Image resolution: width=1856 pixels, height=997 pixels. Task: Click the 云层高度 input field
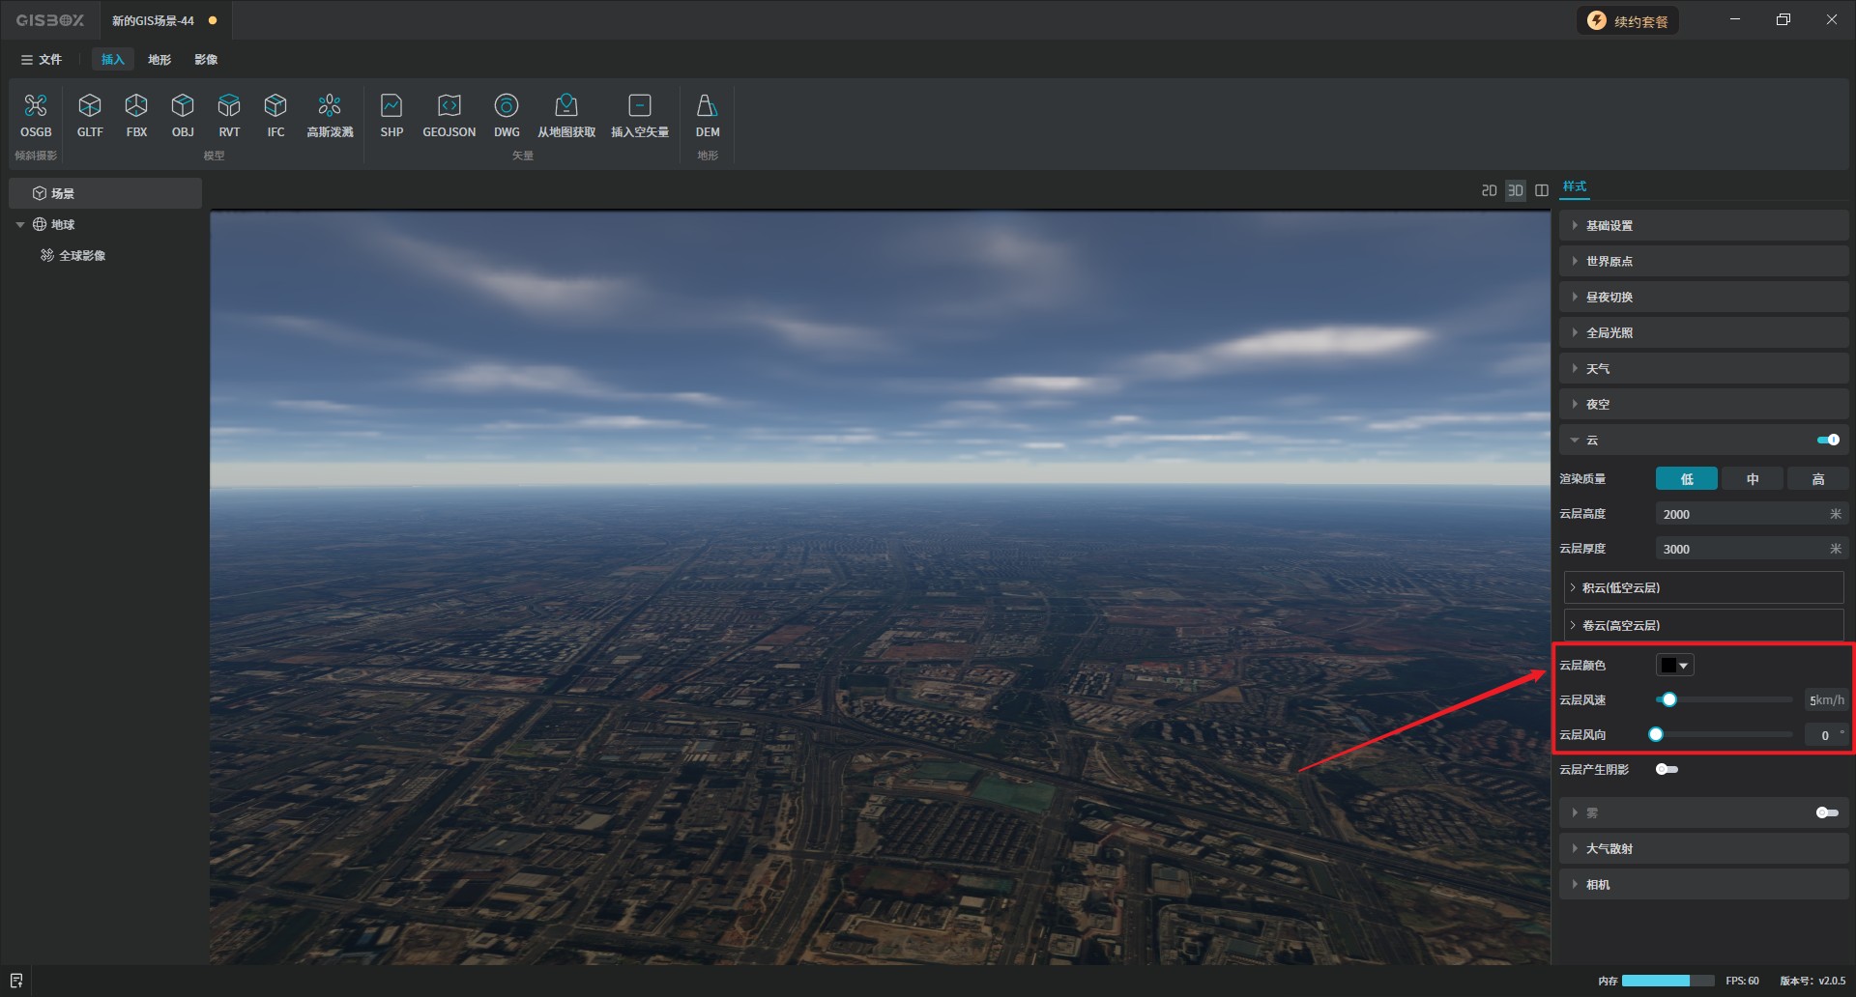tap(1740, 514)
